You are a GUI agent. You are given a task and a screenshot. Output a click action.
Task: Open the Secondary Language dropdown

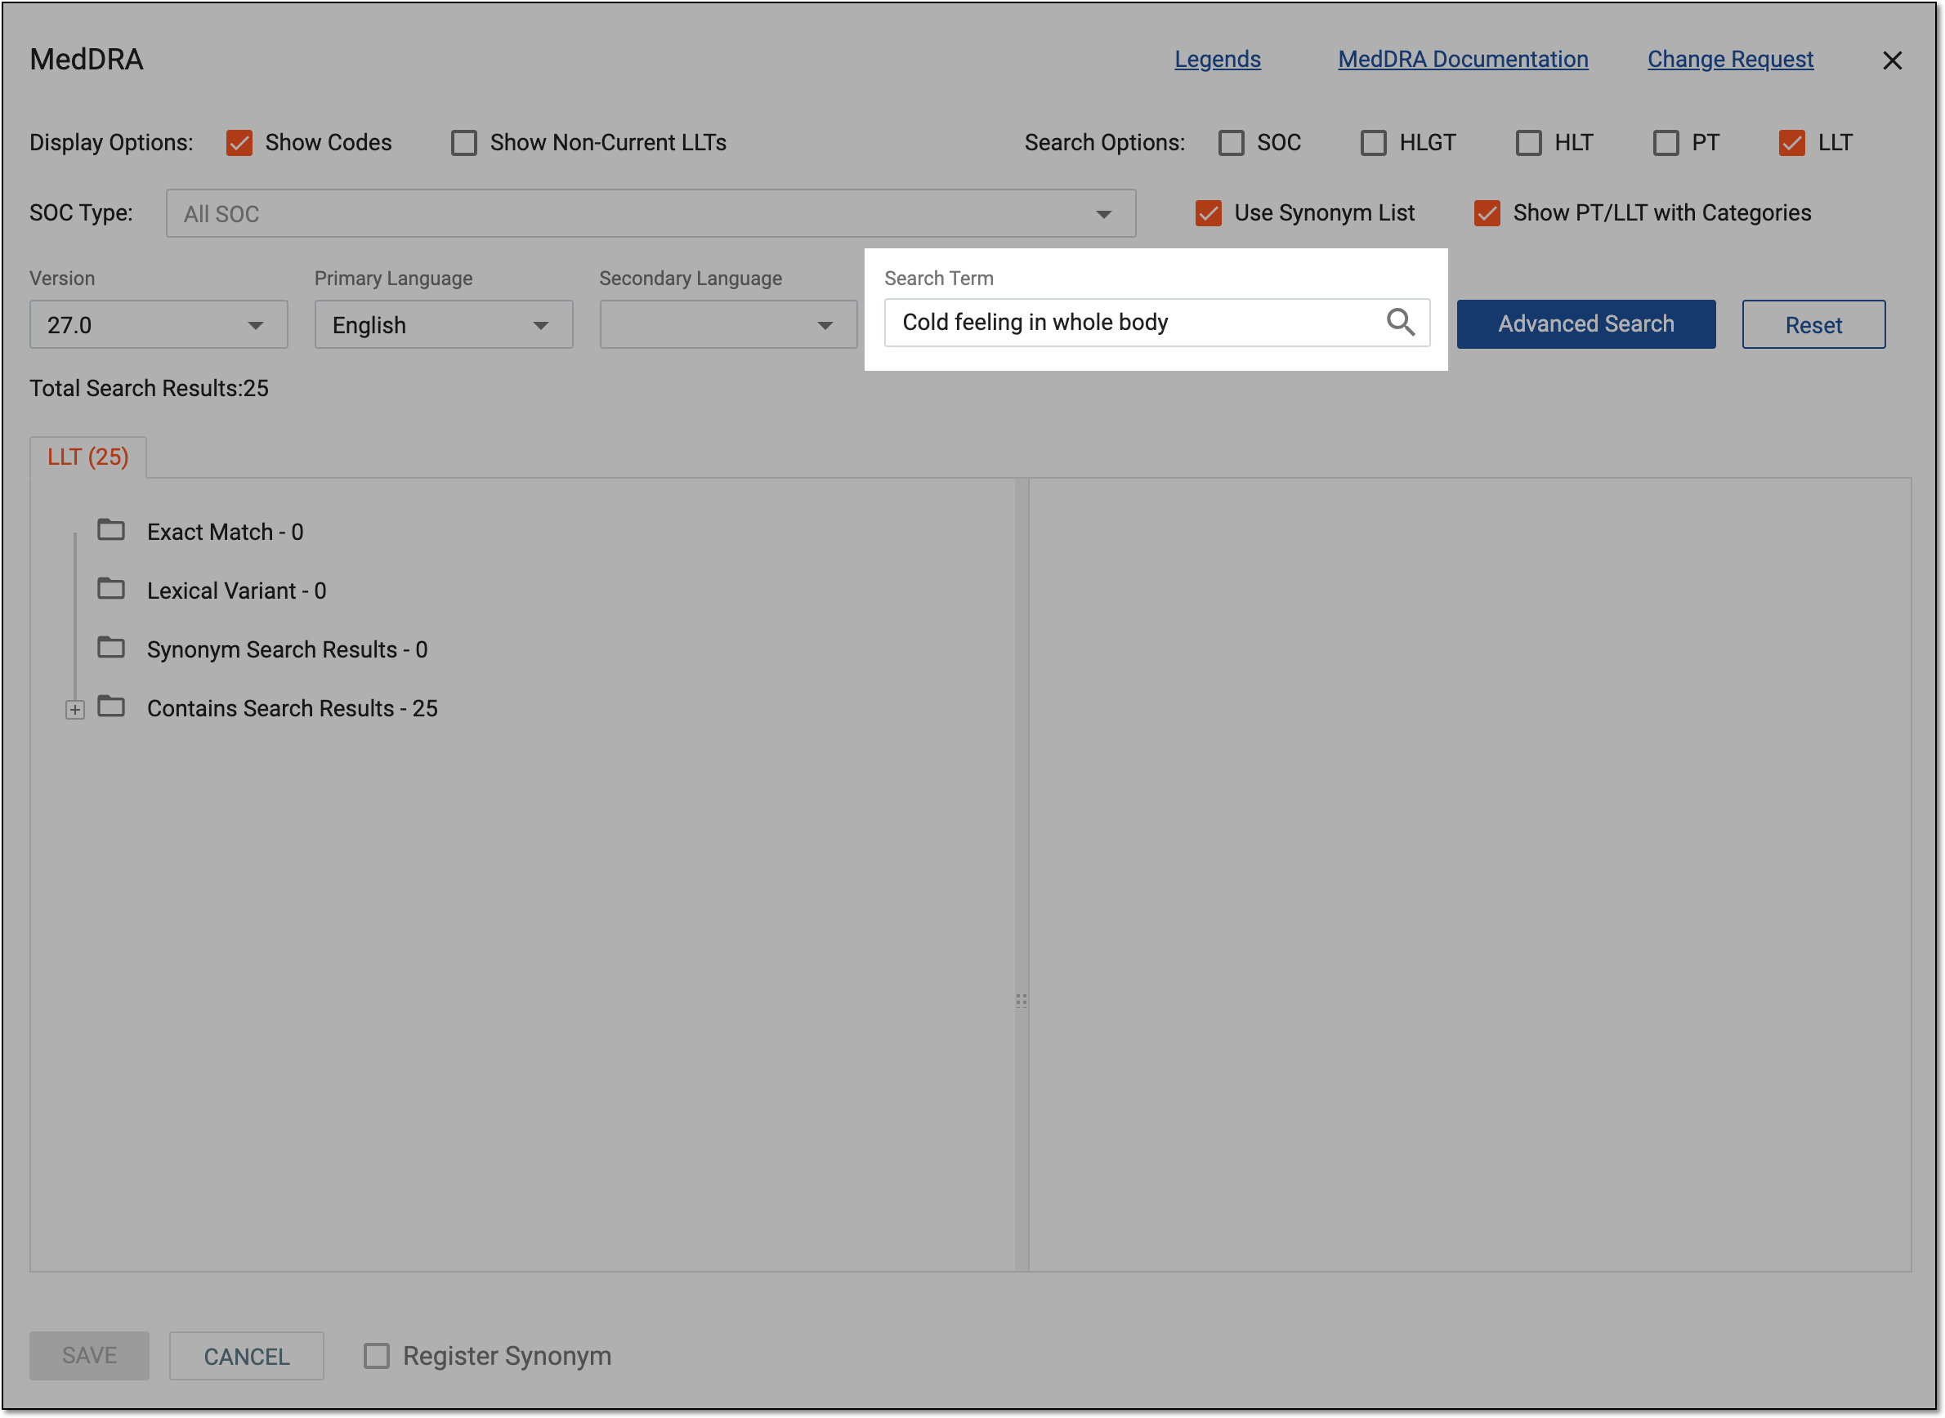point(728,324)
